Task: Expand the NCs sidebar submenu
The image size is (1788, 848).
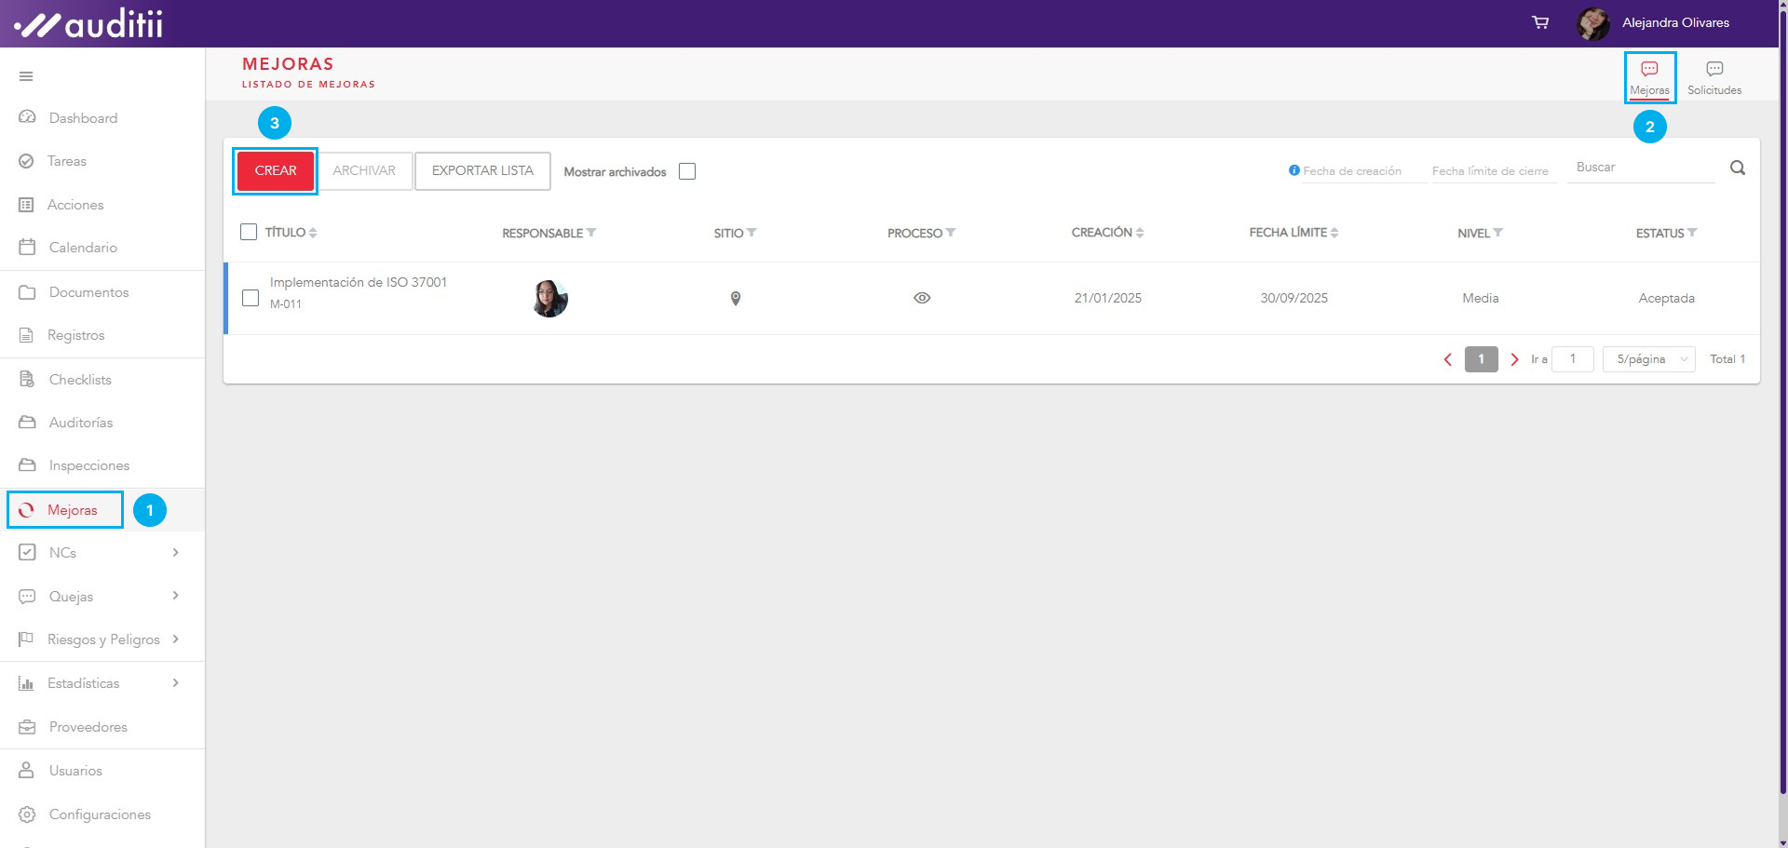Action: 175,553
